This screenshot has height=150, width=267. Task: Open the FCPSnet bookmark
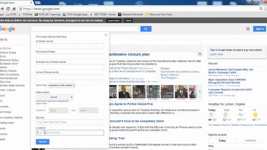pos(25,15)
